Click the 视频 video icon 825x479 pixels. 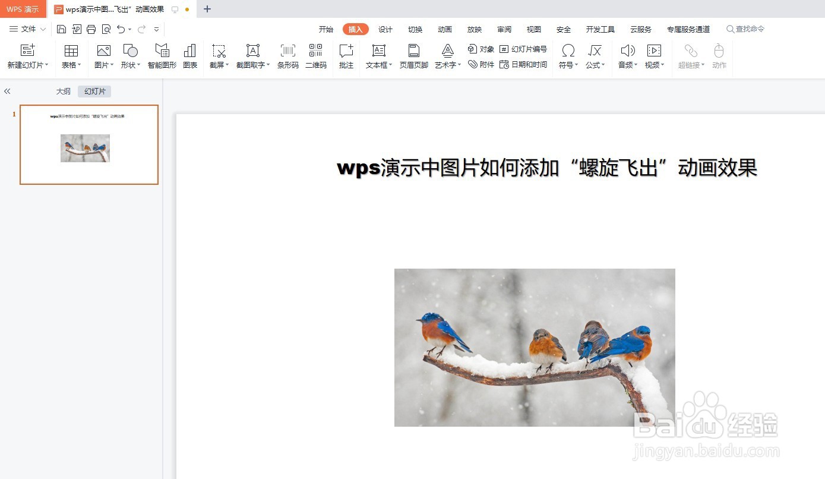pyautogui.click(x=654, y=51)
